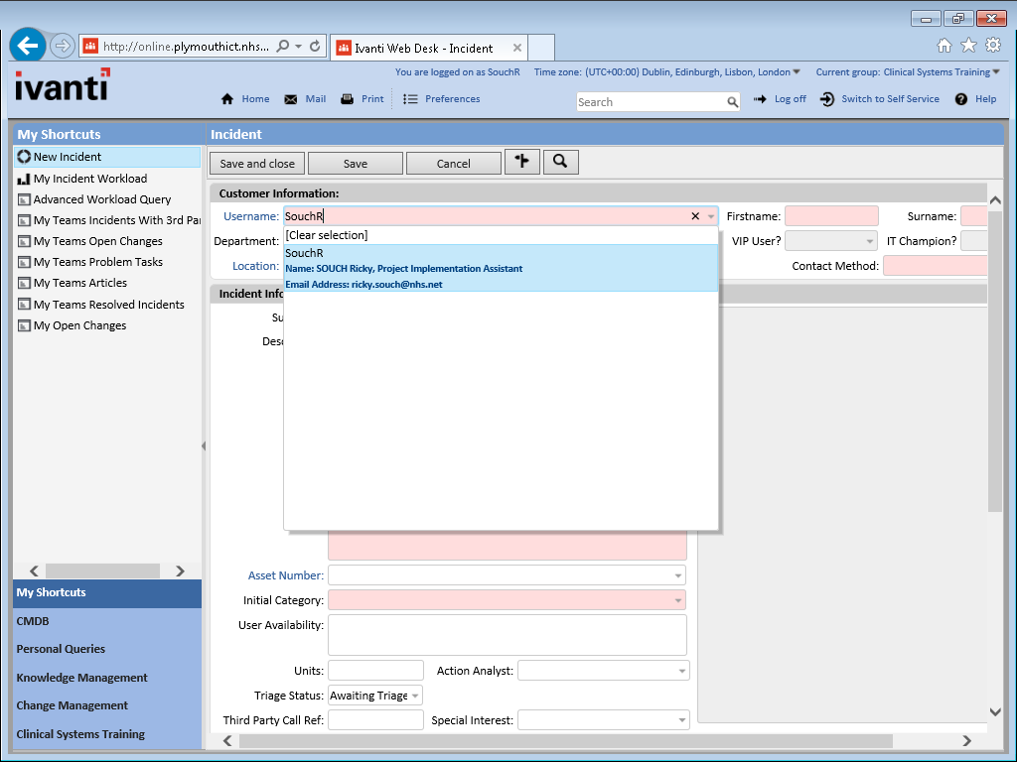
Task: Click the Advanced Workload Query icon
Action: point(24,199)
